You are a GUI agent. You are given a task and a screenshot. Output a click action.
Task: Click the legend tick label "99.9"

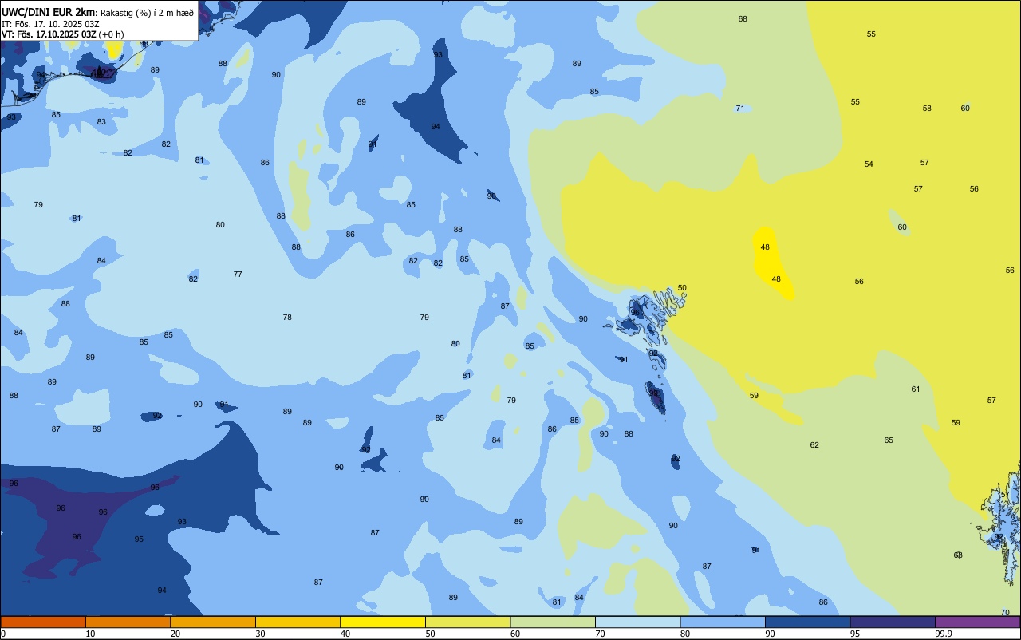coord(944,634)
